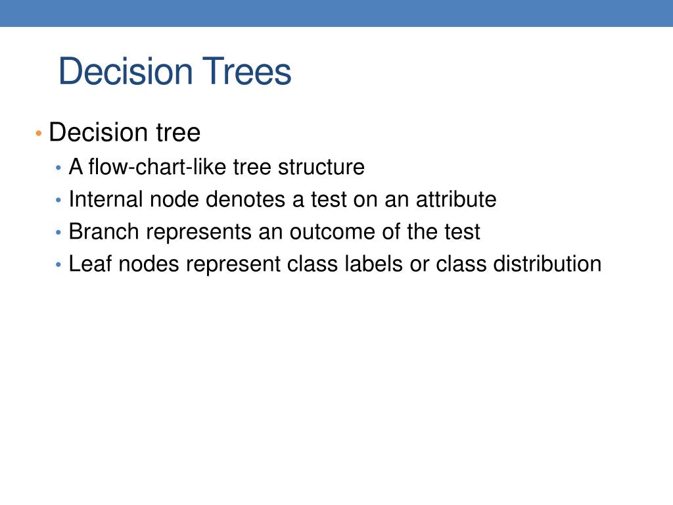Image resolution: width=673 pixels, height=505 pixels.
Task: Select "Internal node denotes a test" line
Action: pos(283,199)
